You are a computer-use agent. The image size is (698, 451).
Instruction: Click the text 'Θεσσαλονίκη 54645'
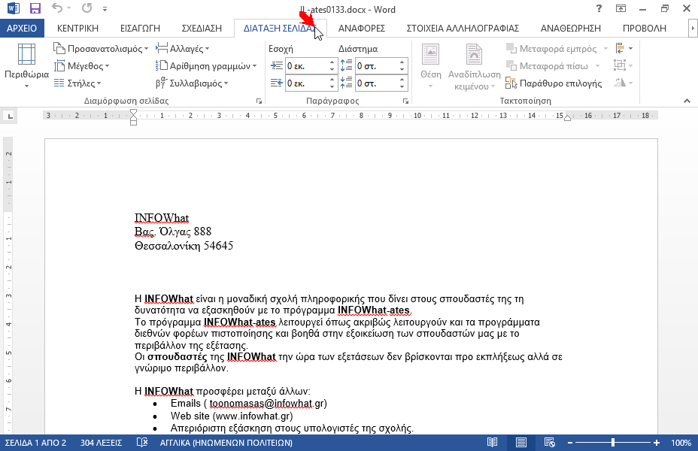tap(184, 246)
